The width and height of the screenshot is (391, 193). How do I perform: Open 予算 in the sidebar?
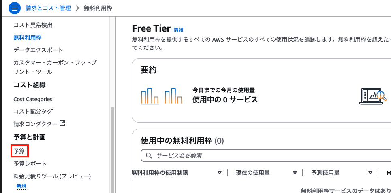pyautogui.click(x=19, y=151)
